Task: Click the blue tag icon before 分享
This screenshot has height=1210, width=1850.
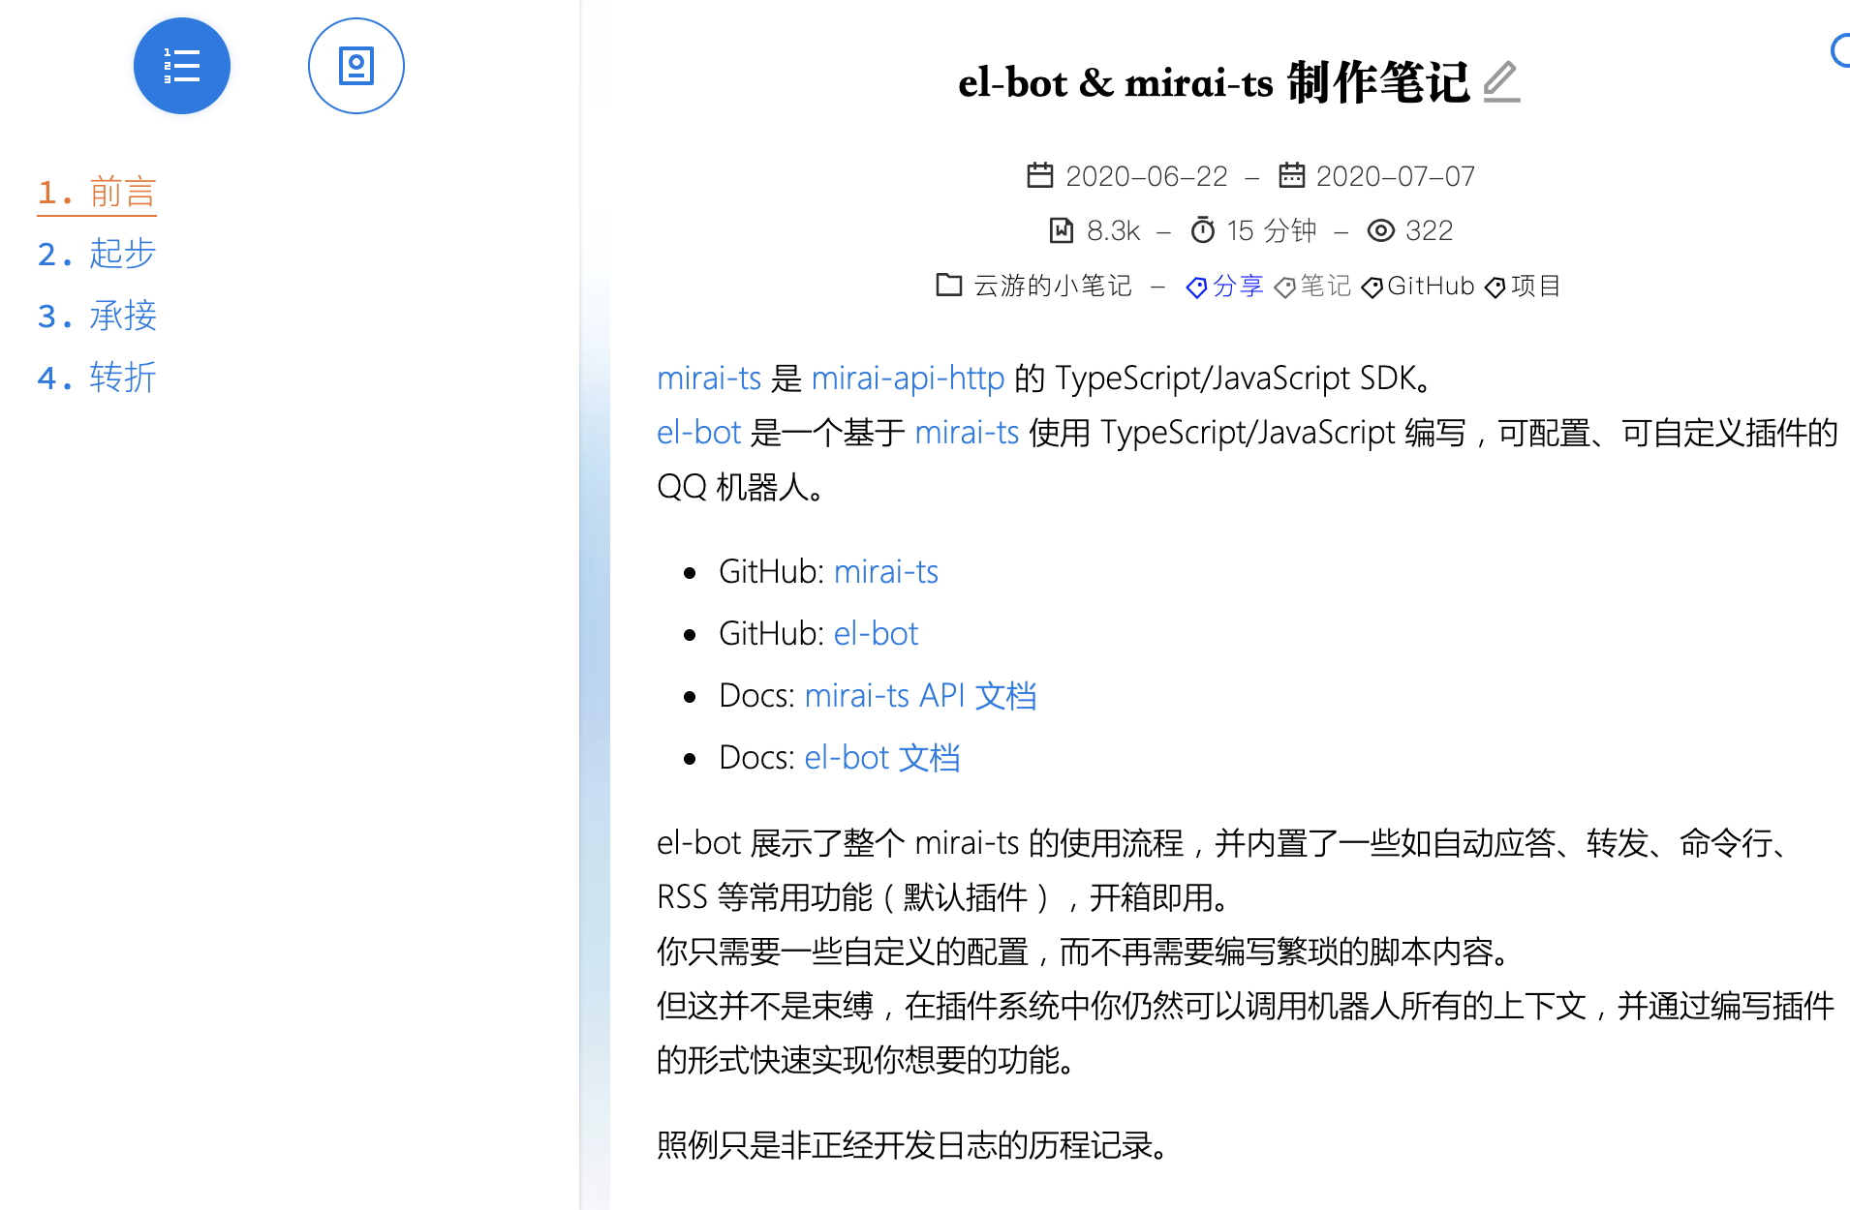Action: tap(1196, 287)
